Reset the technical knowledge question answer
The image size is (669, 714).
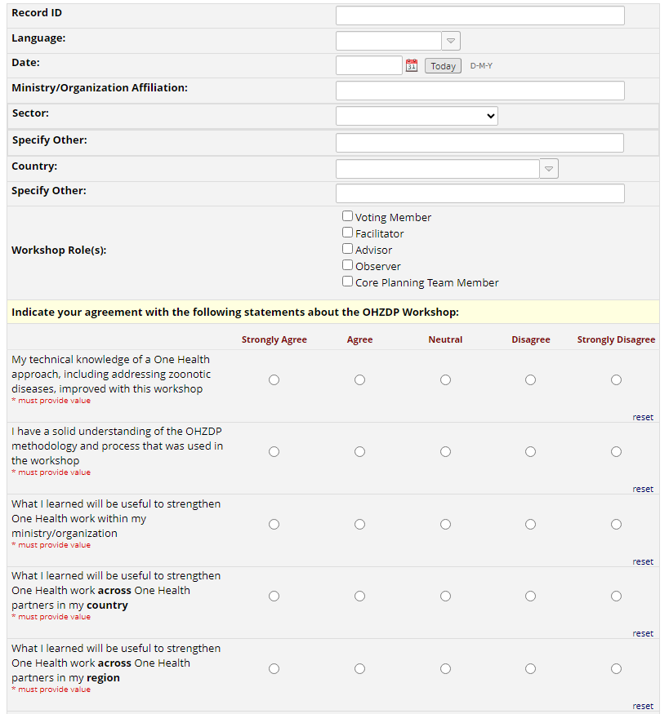coord(643,417)
